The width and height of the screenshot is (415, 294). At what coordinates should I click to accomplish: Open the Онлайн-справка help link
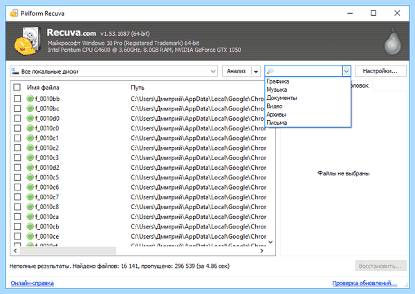(x=32, y=283)
